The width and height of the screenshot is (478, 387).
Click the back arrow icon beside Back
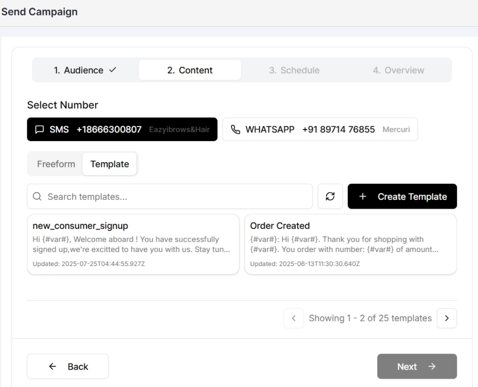[52, 366]
